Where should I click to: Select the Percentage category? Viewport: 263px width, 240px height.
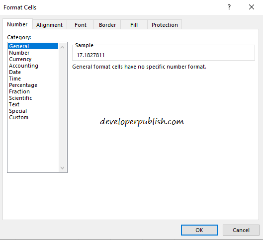pos(23,85)
